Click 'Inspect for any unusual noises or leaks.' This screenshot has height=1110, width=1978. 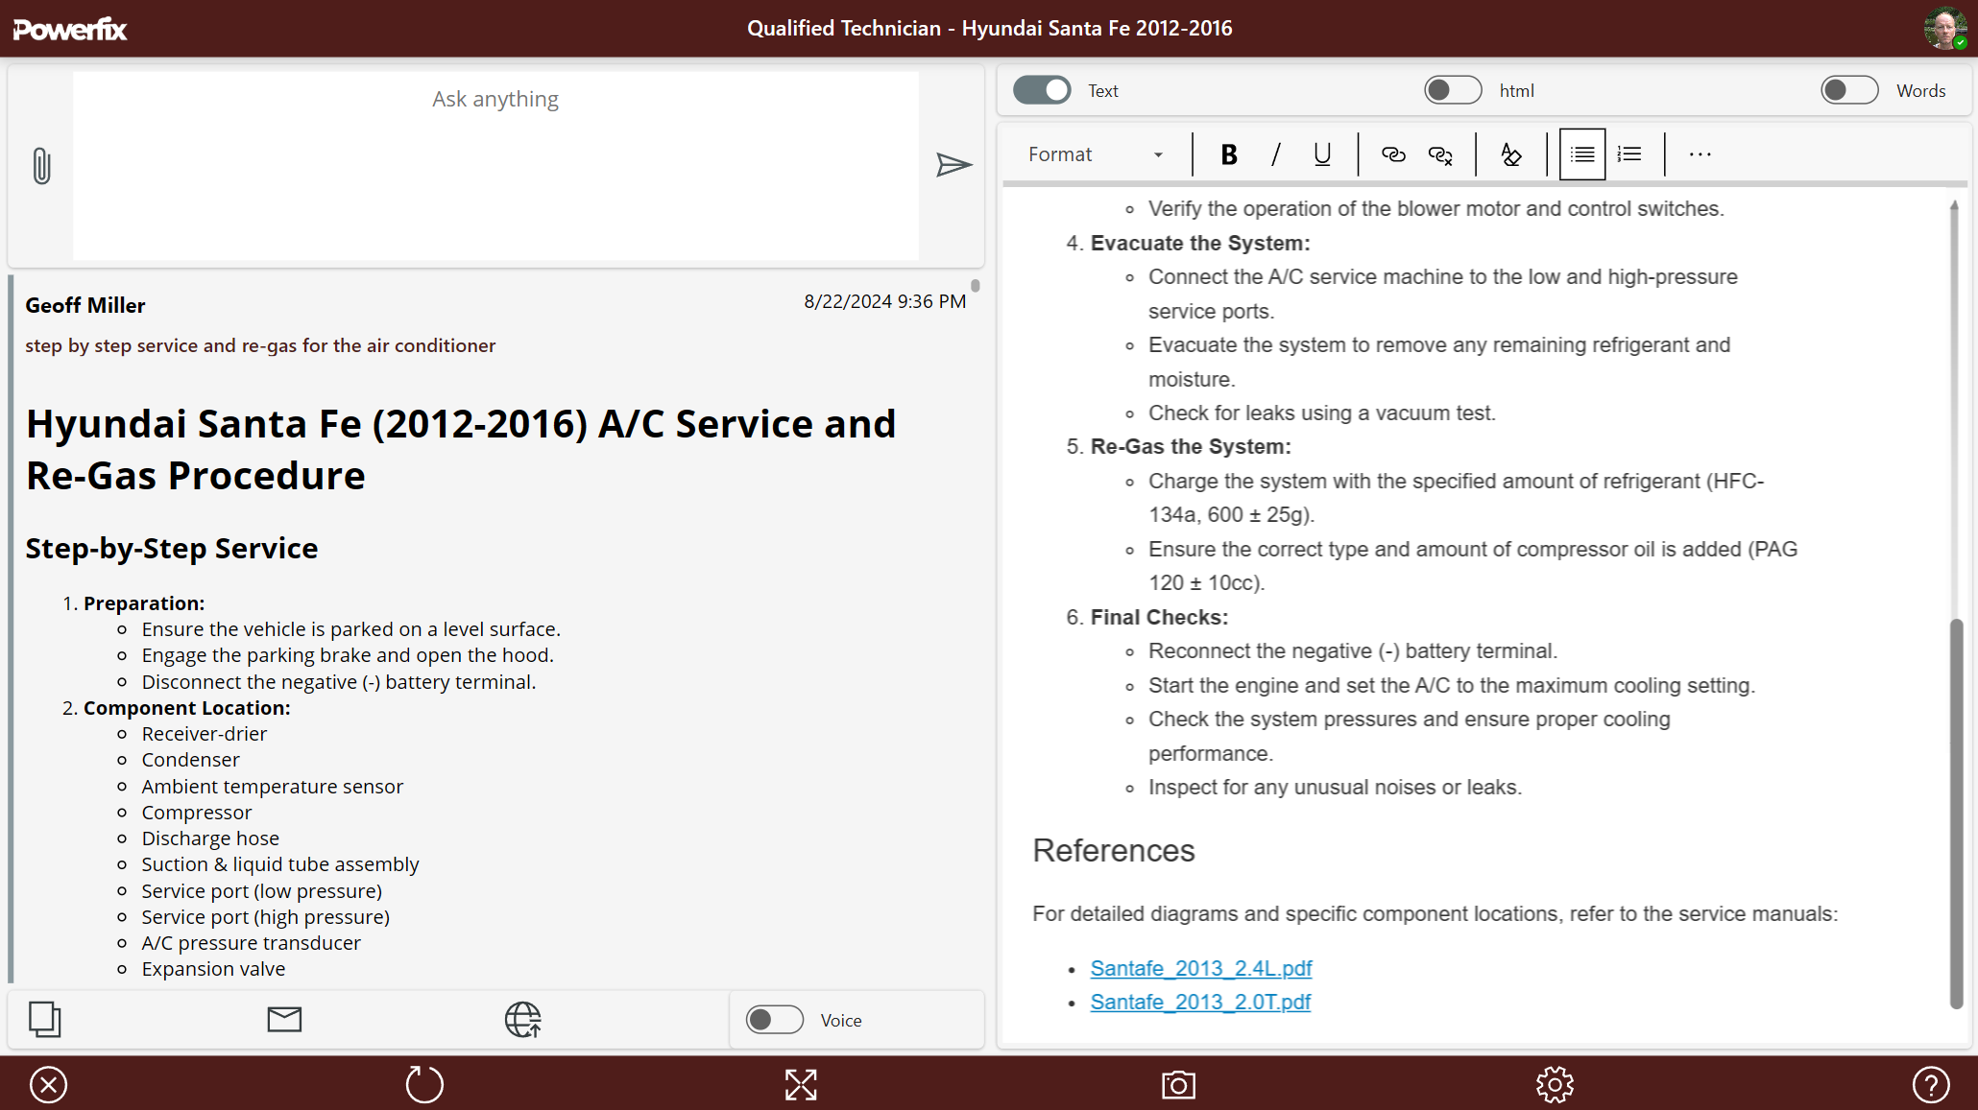pos(1336,788)
